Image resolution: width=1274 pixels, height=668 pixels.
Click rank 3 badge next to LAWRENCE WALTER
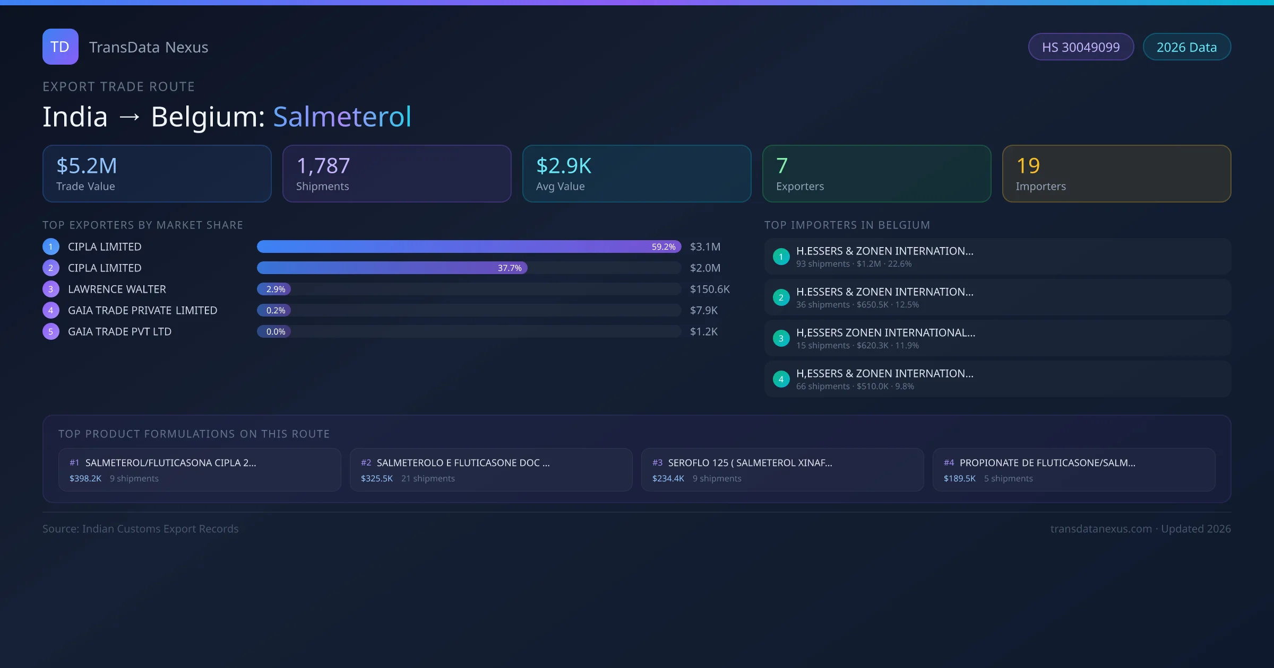coord(51,289)
